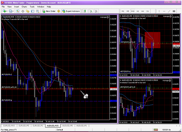Open the Navigator folder-star icon

(28, 11)
